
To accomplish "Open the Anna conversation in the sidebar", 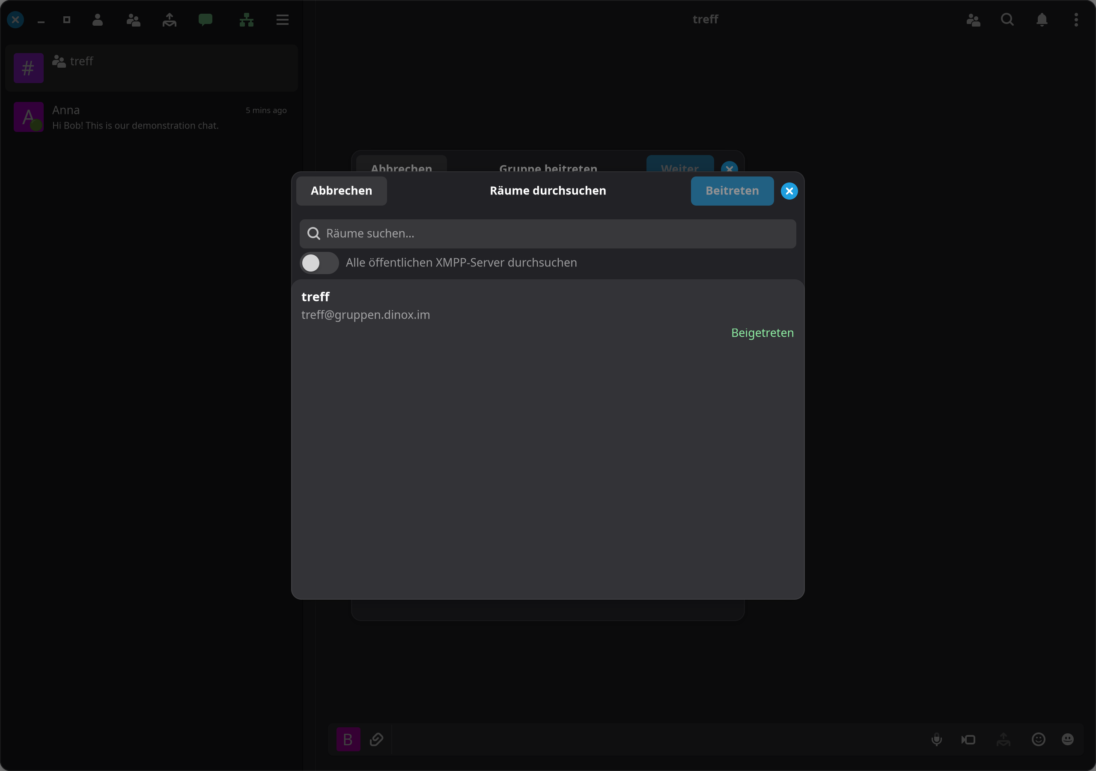I will pyautogui.click(x=151, y=117).
